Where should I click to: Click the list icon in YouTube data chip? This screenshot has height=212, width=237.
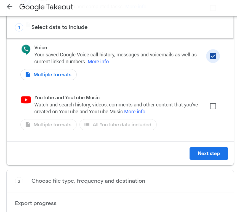coord(87,125)
